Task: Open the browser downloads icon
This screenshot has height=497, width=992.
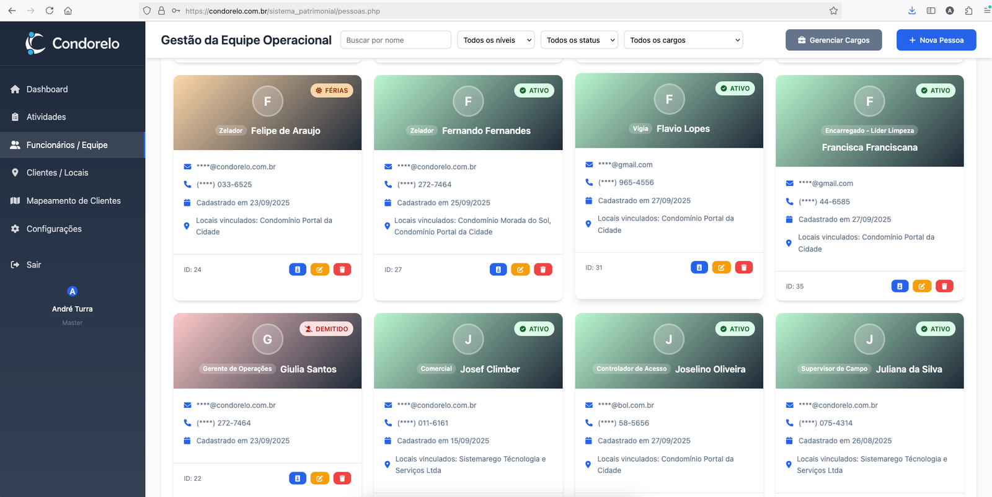Action: pyautogui.click(x=911, y=11)
